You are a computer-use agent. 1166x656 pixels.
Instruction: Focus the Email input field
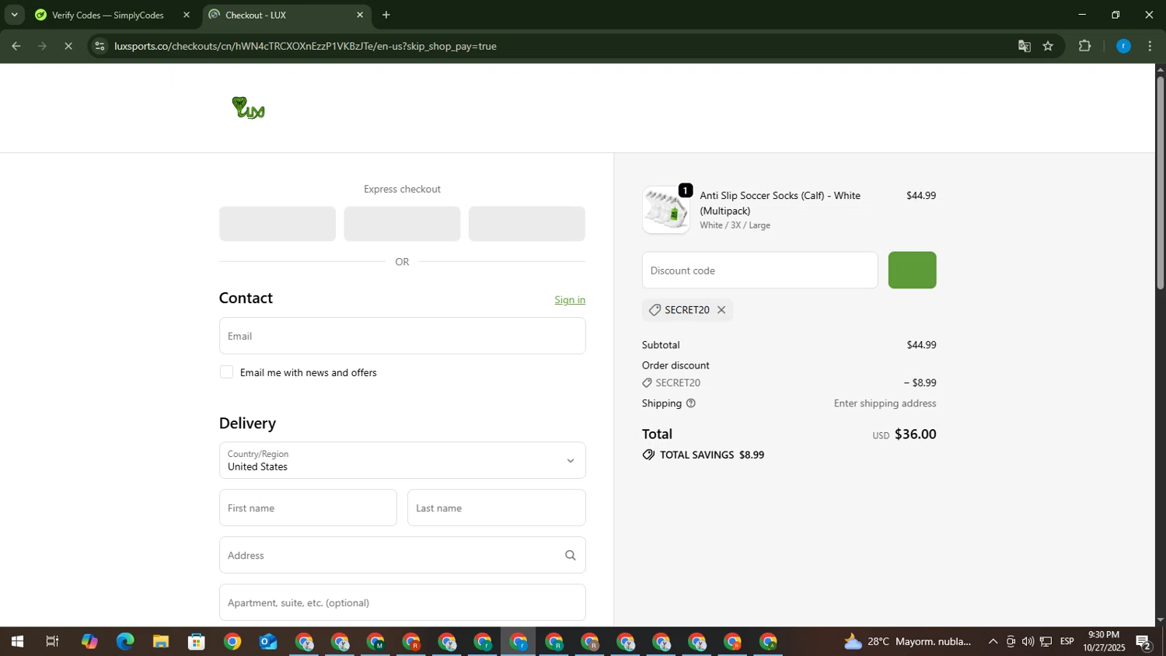coord(402,336)
